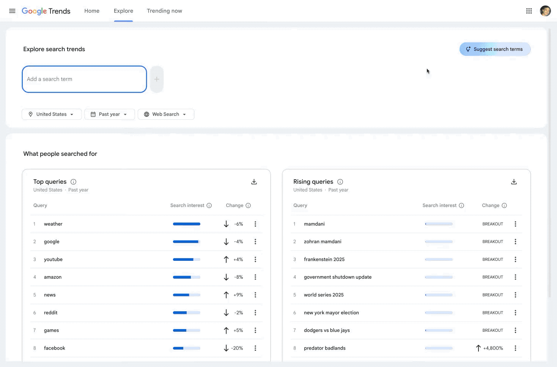
Task: Open more options for games row
Action: (x=255, y=330)
